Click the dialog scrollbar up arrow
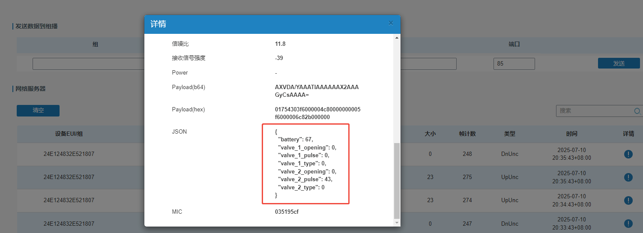This screenshot has height=233, width=643. (x=396, y=38)
